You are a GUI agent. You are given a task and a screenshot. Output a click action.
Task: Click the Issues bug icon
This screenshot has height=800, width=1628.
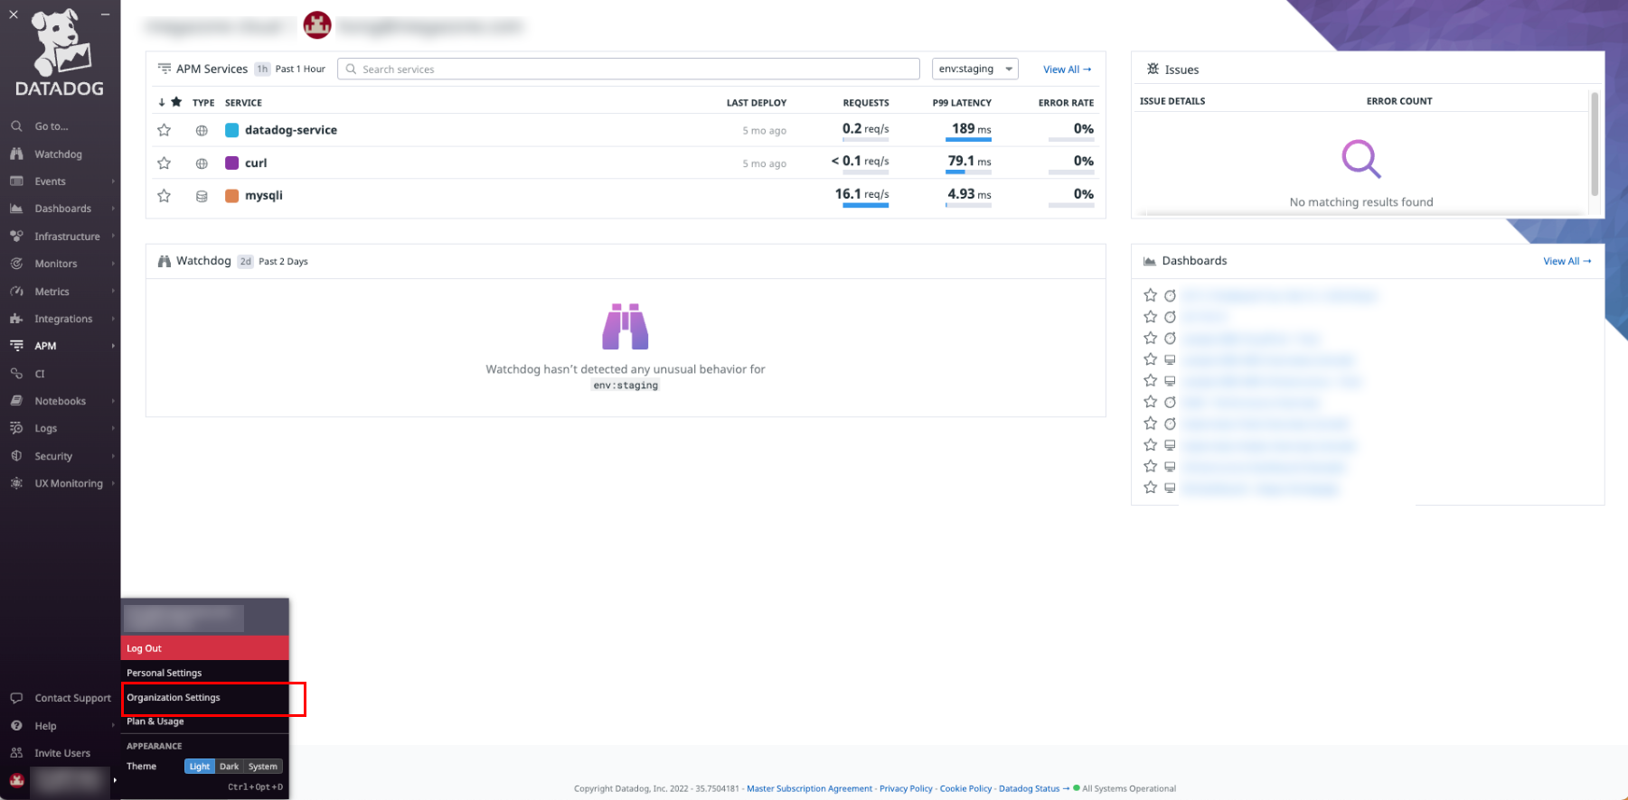[x=1153, y=69]
